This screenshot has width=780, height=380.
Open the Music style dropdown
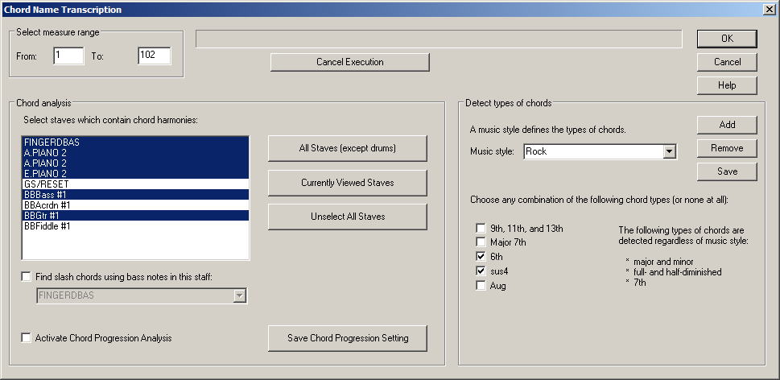click(668, 151)
